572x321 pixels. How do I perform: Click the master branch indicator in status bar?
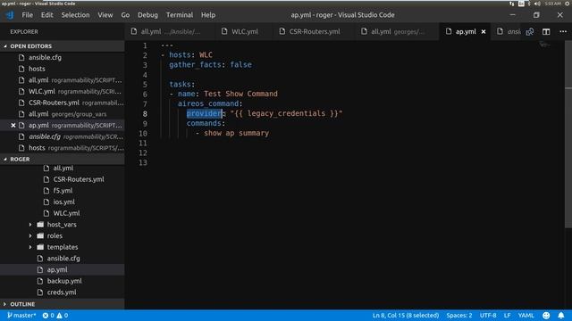(x=21, y=316)
